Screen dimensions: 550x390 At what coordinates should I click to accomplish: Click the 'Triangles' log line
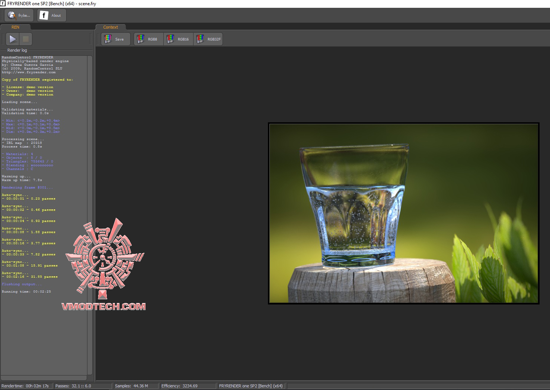click(27, 161)
